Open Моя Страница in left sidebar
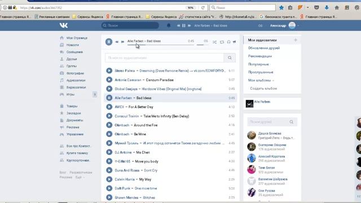This screenshot has width=361, height=203. pyautogui.click(x=77, y=38)
